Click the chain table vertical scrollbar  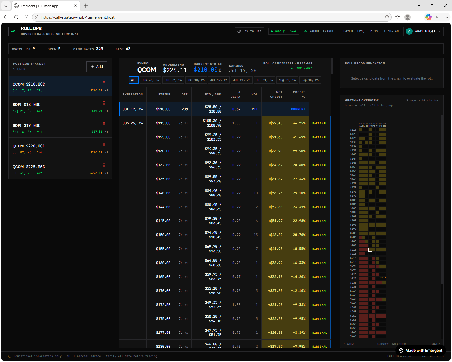(332, 66)
